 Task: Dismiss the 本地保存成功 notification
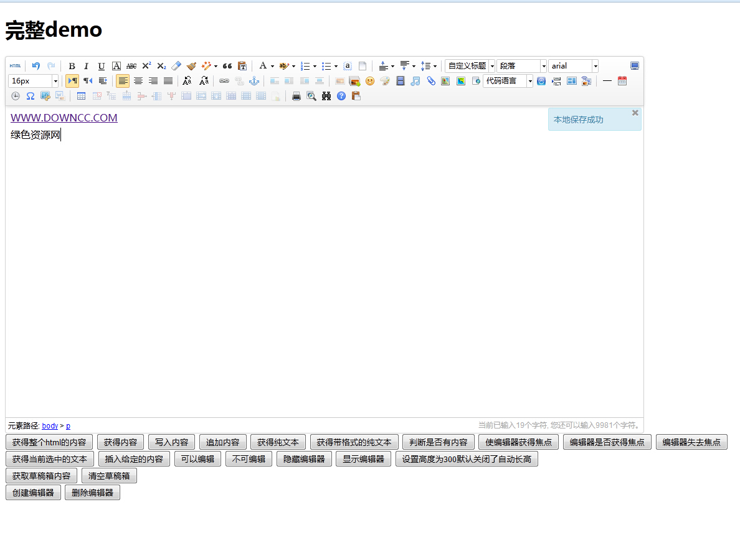635,113
